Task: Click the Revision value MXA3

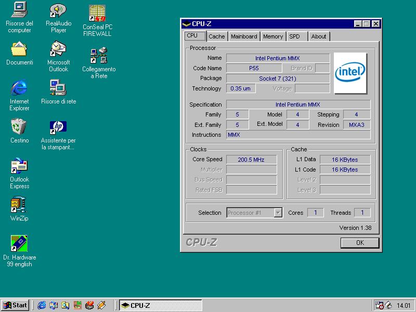Action: [x=357, y=125]
